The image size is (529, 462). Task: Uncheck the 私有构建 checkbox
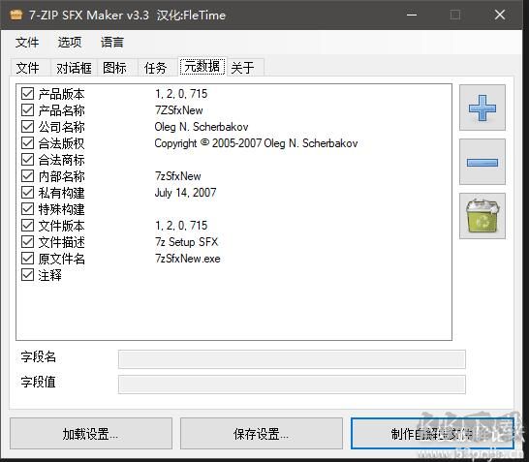click(27, 192)
